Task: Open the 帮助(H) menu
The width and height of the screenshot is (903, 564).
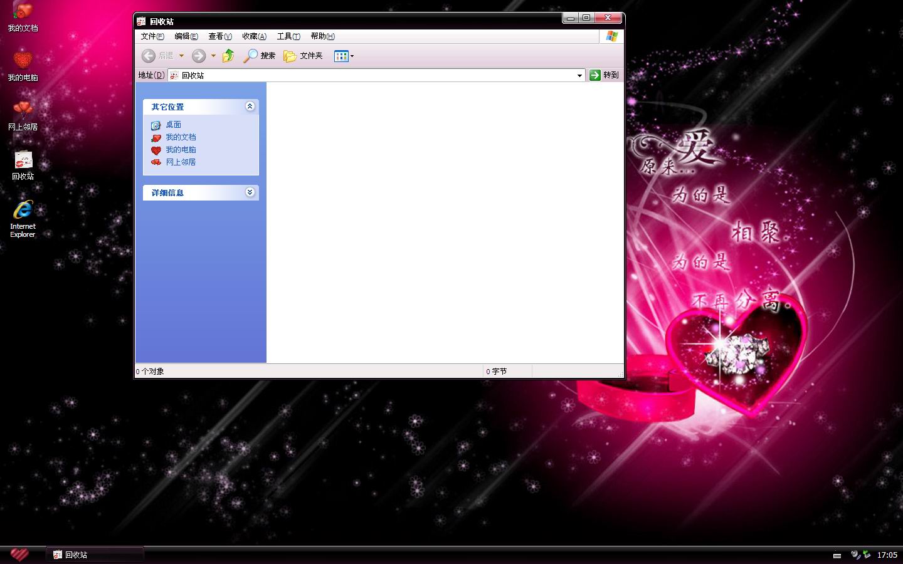Action: pos(322,36)
